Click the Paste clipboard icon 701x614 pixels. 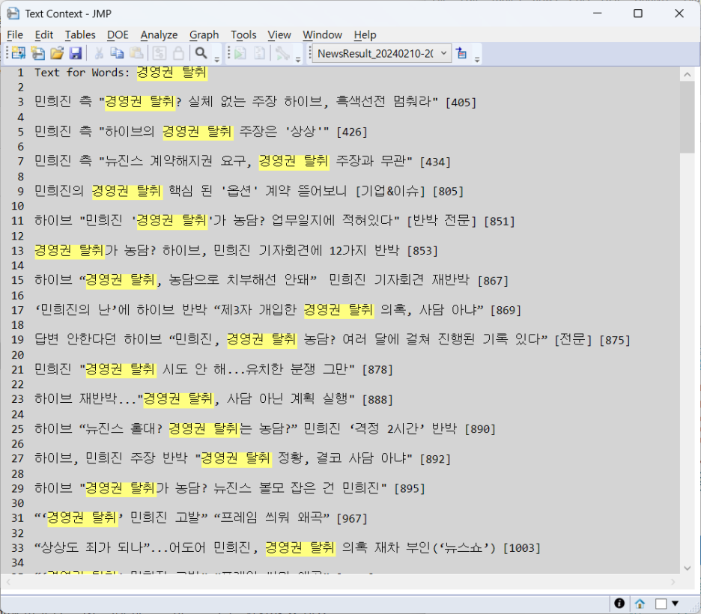tap(136, 53)
